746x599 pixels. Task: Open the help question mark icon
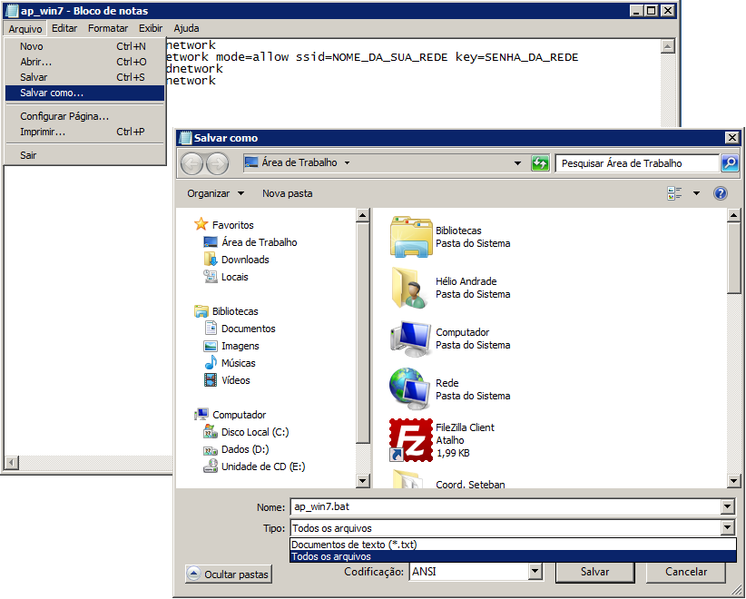tap(721, 193)
